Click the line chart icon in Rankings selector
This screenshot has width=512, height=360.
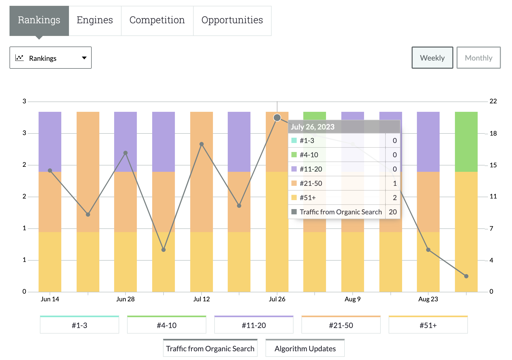tap(20, 58)
